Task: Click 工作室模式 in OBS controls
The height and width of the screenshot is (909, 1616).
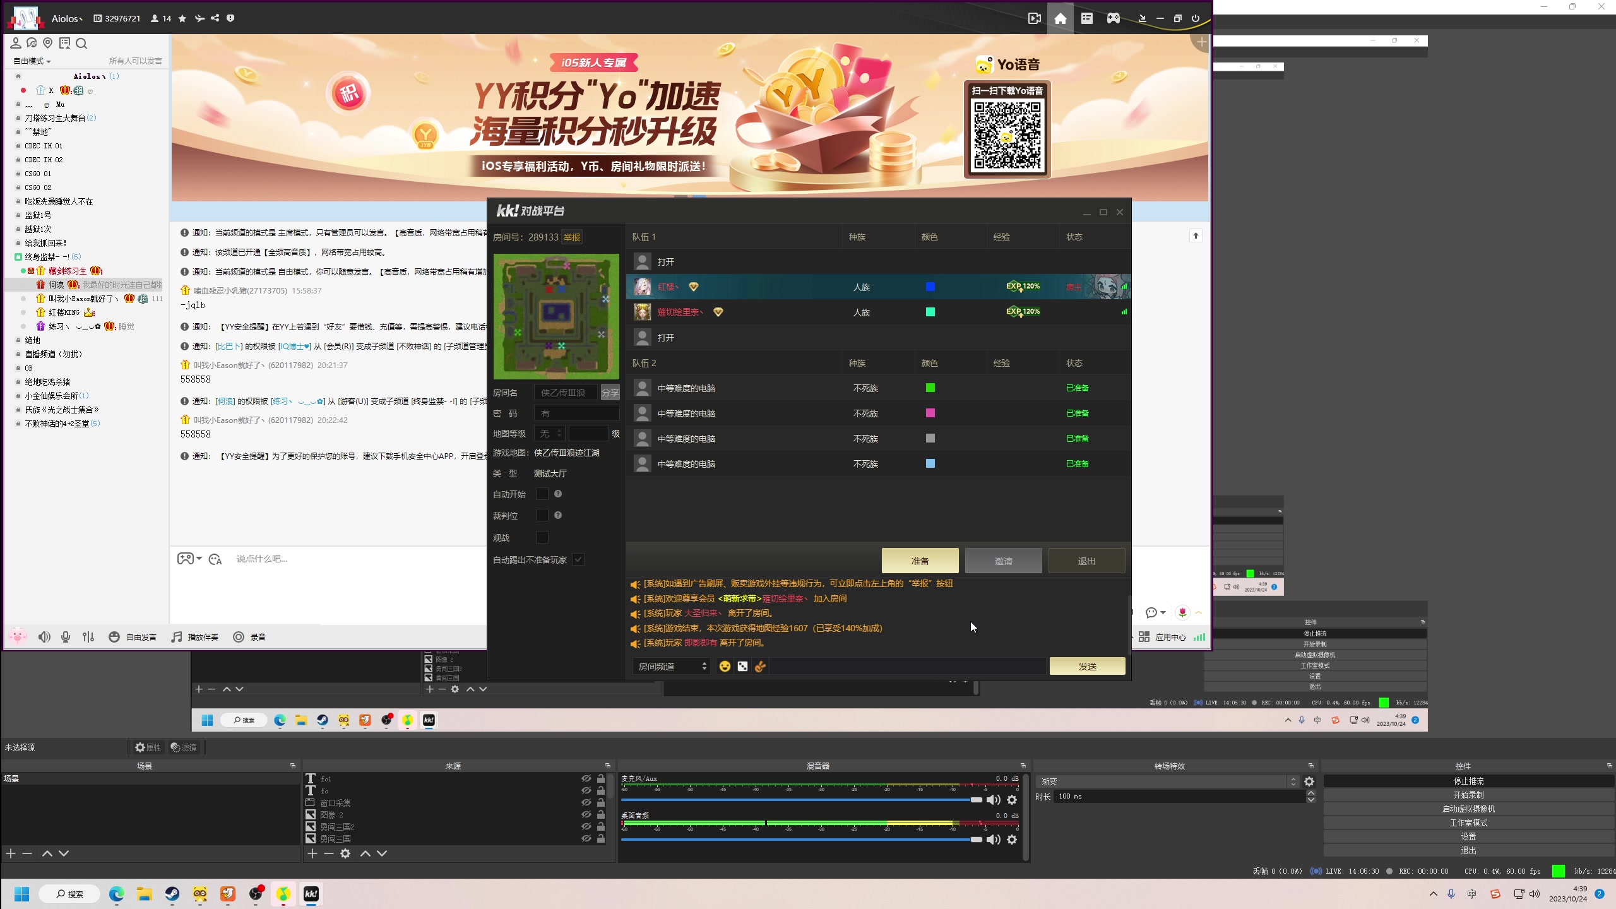Action: pos(1469,823)
